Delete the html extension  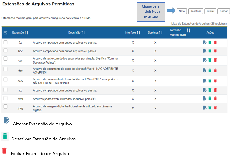[216, 98]
